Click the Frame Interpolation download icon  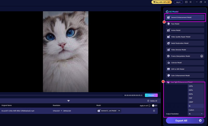click(x=201, y=56)
